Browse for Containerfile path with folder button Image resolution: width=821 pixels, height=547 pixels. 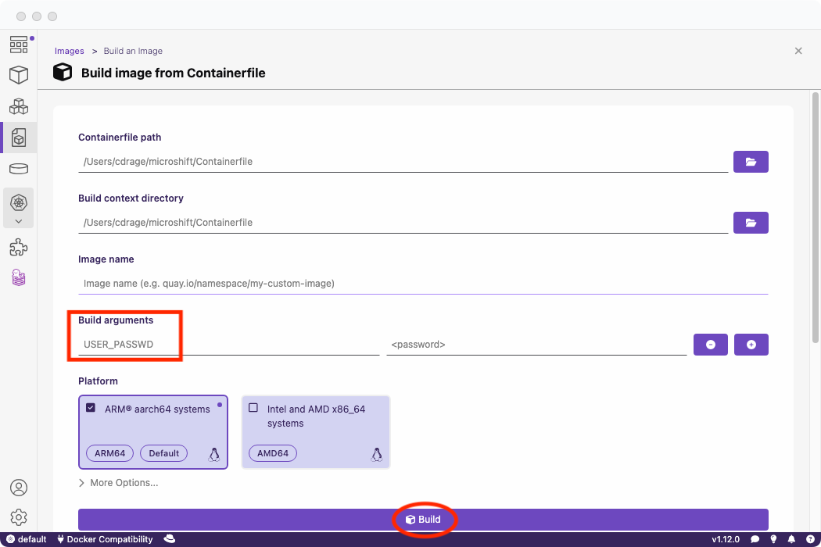pyautogui.click(x=751, y=162)
